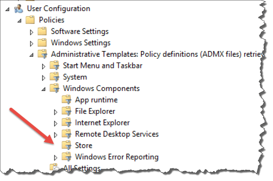Expand the Windows Settings node arrow
Screen dimensions: 273x181
click(31, 43)
